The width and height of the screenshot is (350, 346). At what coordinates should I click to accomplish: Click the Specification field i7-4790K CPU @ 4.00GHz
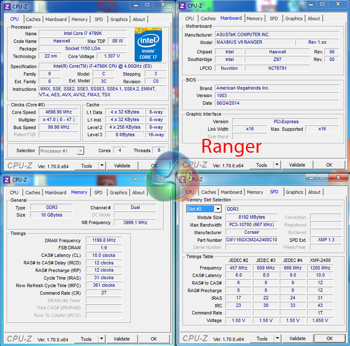click(103, 66)
